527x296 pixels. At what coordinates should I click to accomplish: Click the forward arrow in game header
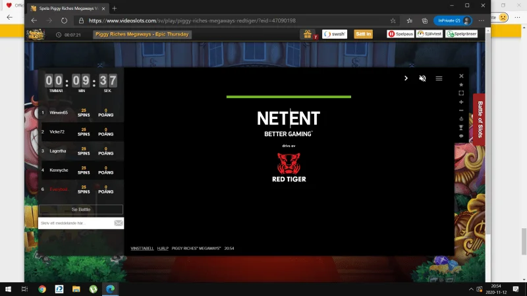tap(406, 78)
